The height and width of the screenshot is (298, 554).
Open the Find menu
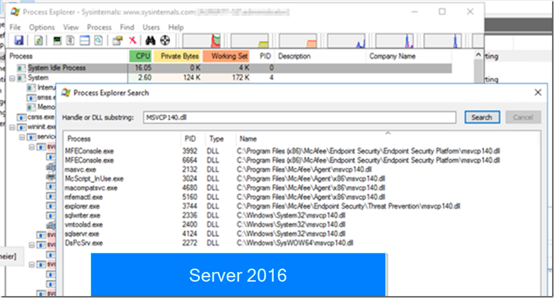click(127, 27)
